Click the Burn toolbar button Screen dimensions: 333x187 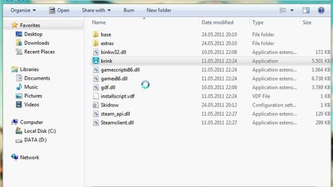pyautogui.click(x=129, y=10)
